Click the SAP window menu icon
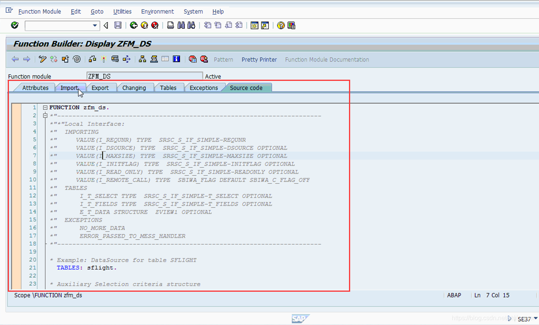 [x=9, y=10]
